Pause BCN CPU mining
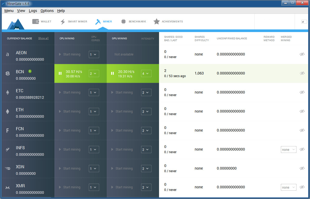Image resolution: width=310 pixels, height=199 pixels. pos(60,73)
